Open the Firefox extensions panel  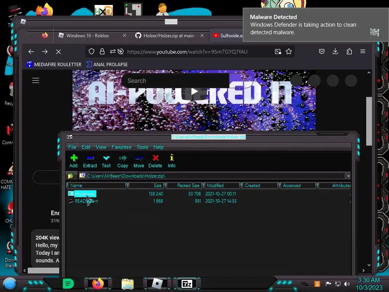coord(349,51)
